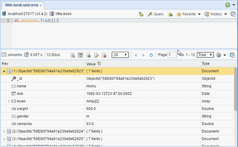
Task: Select the dob field row
Action: coord(117,94)
